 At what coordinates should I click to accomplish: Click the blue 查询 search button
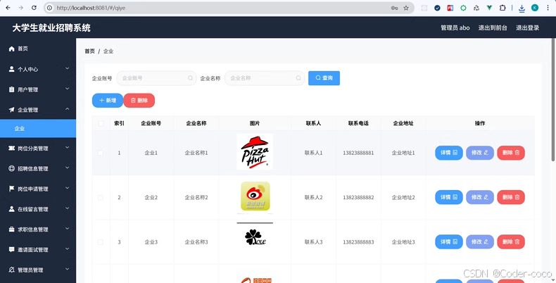(x=324, y=78)
